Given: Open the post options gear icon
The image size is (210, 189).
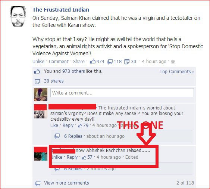Looking at the screenshot, I should click(173, 62).
